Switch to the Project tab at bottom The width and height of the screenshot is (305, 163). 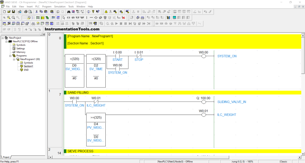click(6, 157)
